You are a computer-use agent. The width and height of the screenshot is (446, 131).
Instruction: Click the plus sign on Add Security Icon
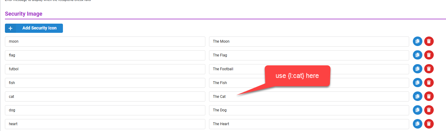[10, 28]
